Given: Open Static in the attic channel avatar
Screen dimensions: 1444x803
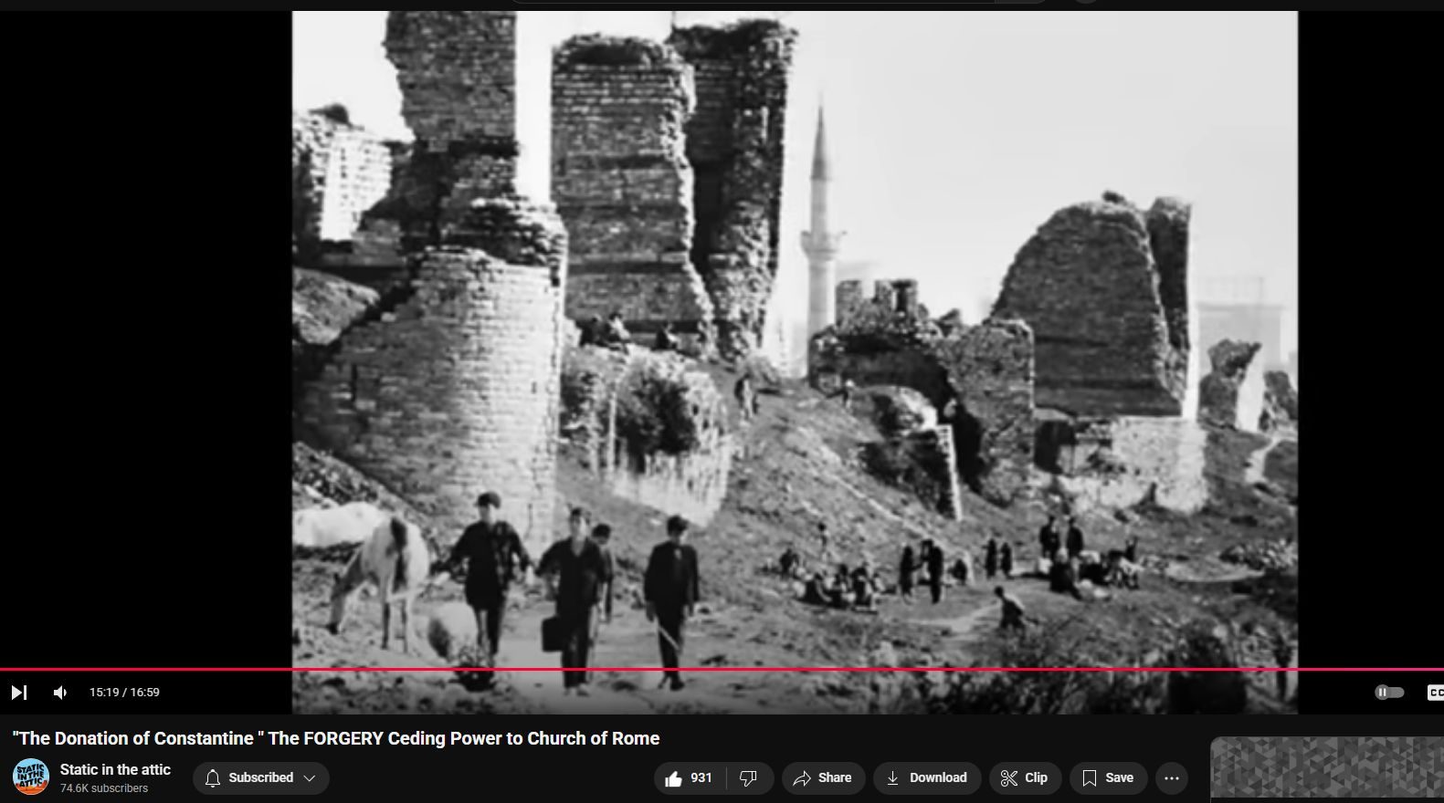Looking at the screenshot, I should (x=31, y=777).
